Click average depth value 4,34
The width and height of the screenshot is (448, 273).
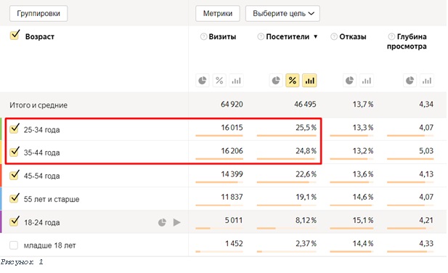[426, 105]
